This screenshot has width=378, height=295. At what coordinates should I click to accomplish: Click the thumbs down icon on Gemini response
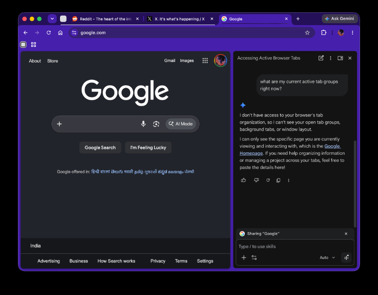pyautogui.click(x=256, y=180)
